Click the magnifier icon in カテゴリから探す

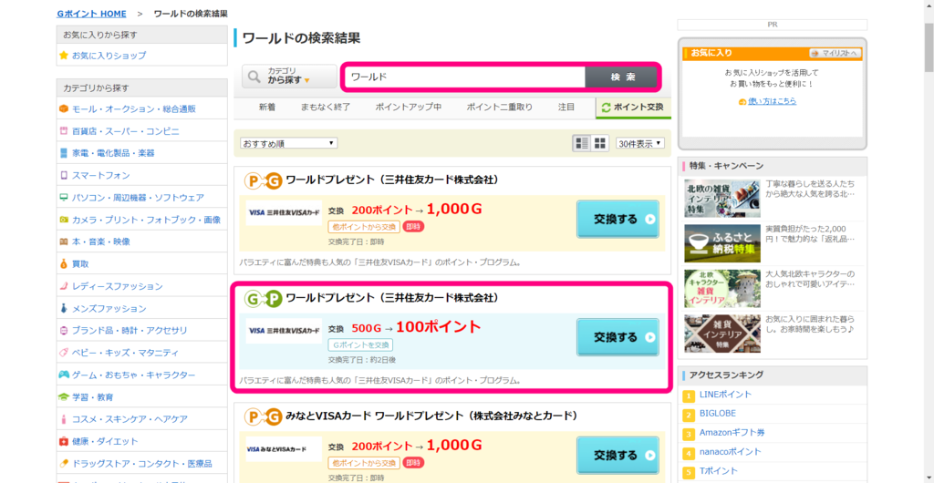coord(254,77)
